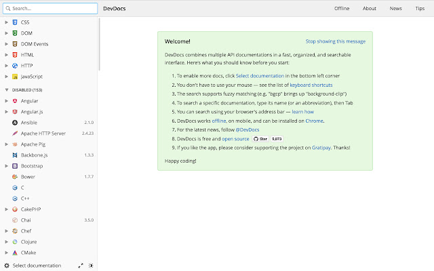Click the learn how link
This screenshot has width=434, height=271.
(x=303, y=112)
